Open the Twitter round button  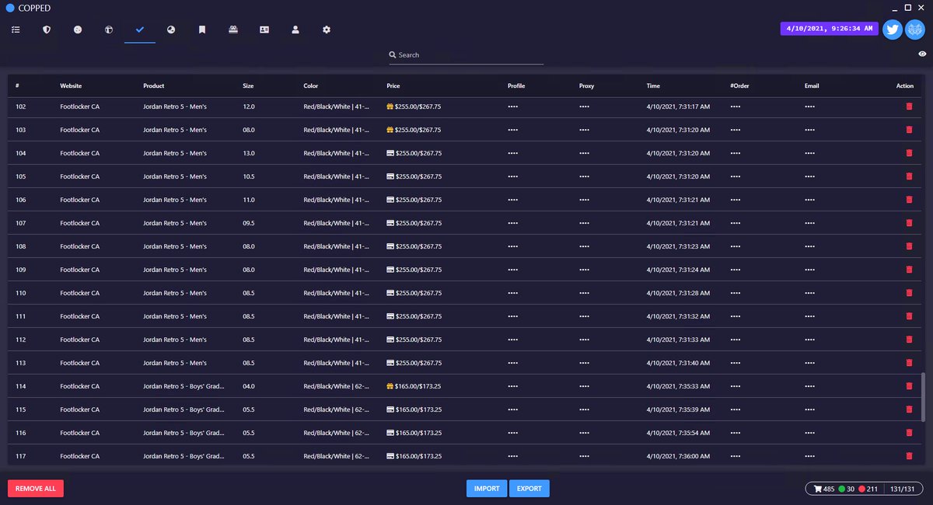click(893, 30)
